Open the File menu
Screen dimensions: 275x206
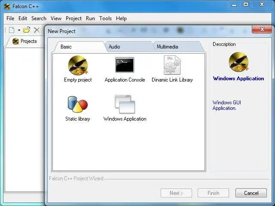10,18
